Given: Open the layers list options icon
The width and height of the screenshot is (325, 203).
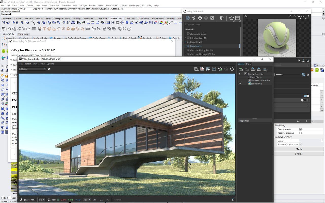Looking at the screenshot, I should pyautogui.click(x=265, y=69).
